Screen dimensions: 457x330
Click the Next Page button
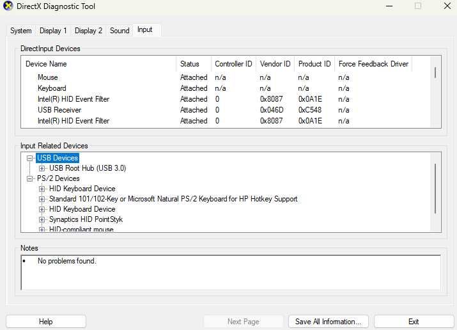(x=244, y=322)
